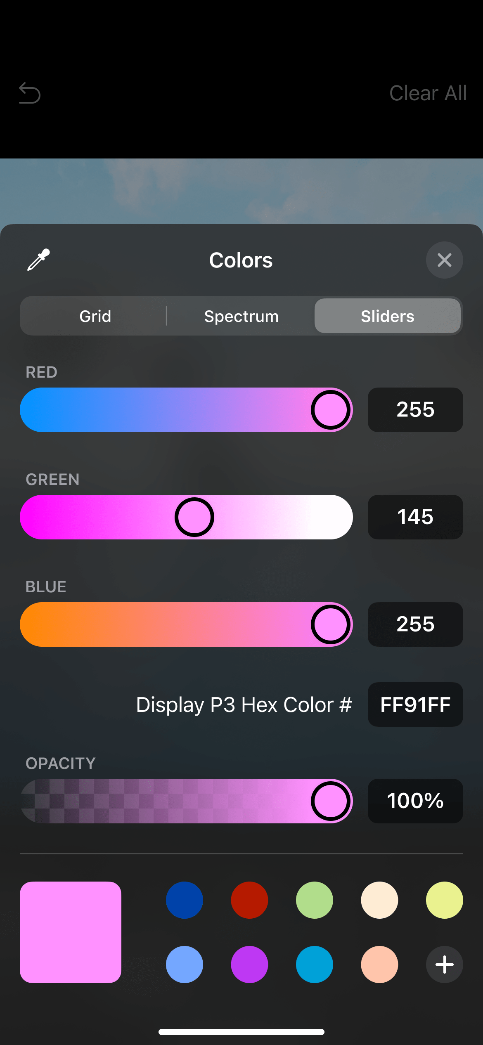
Task: Edit the hex color field FF91FF
Action: pos(415,705)
